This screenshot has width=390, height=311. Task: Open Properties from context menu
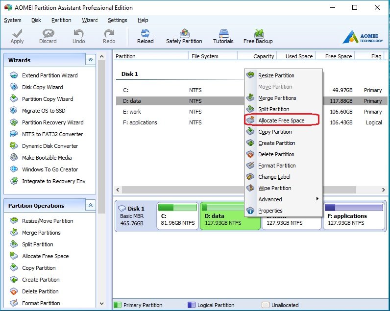[x=283, y=211]
